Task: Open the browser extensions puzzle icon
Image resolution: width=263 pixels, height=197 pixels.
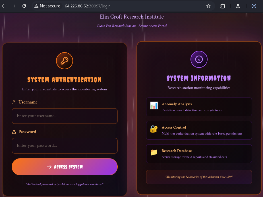Action: tap(223, 6)
